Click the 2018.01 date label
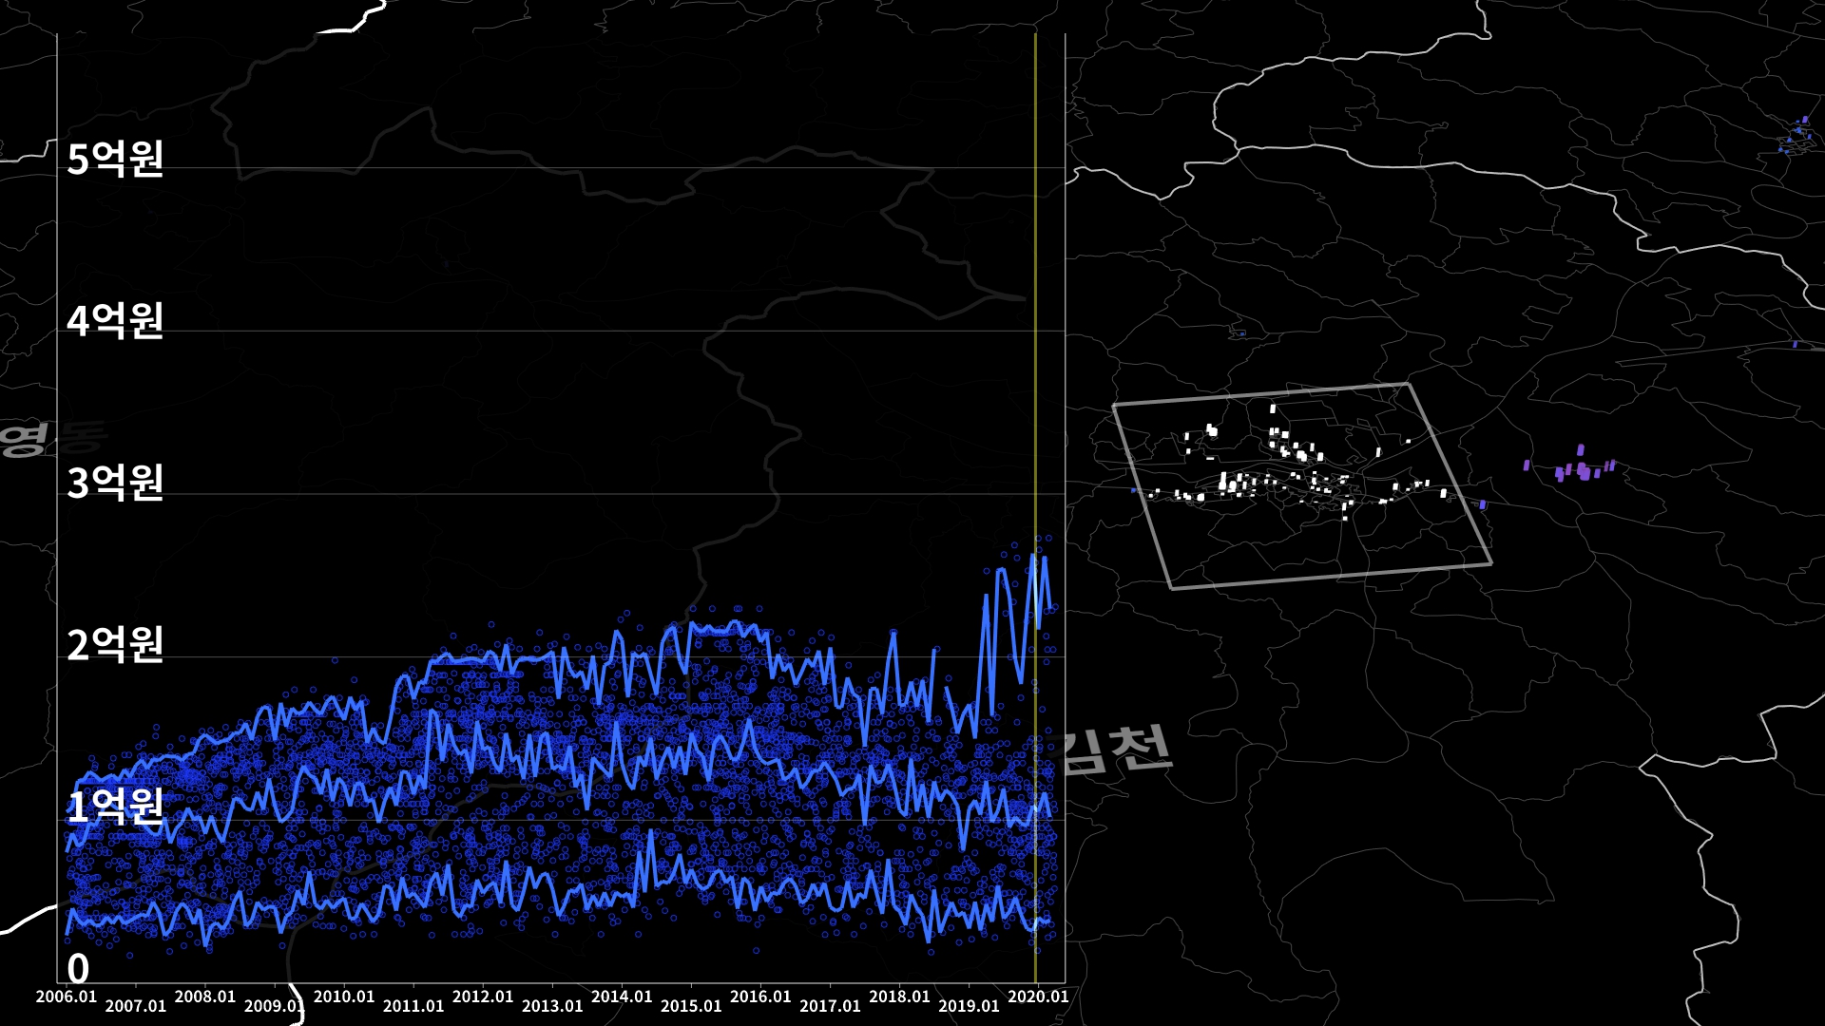Screen dimensions: 1825x1026 tap(899, 997)
